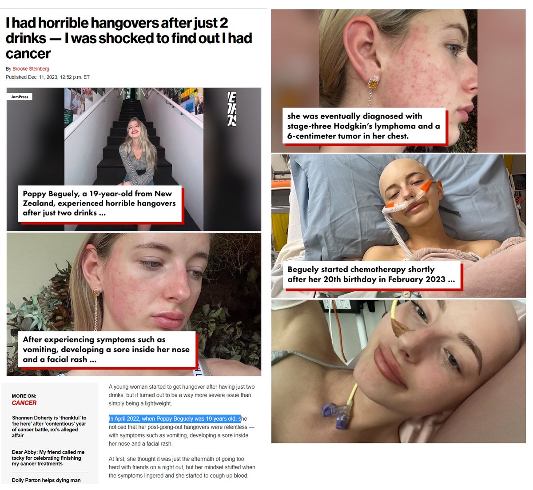Click the first paragraph about a young woman
Screen dimensions: 533x490
coord(182,395)
